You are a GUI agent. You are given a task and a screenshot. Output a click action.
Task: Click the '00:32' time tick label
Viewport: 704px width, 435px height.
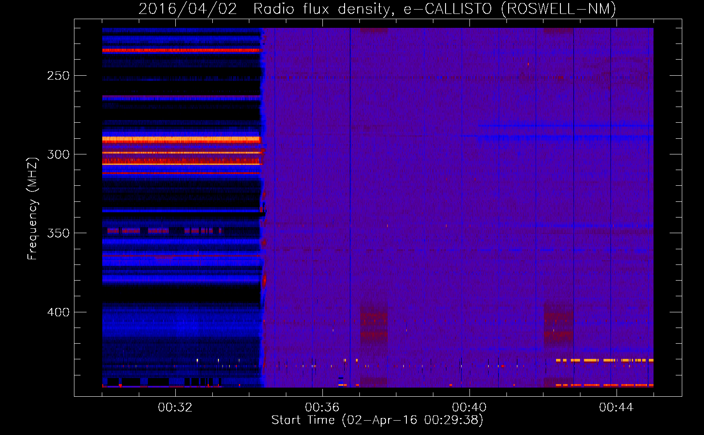[x=175, y=407]
